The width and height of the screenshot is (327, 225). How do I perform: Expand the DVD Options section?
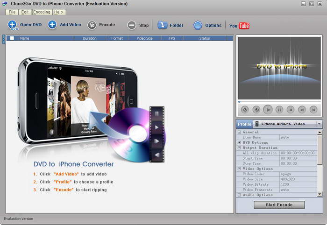[239, 142]
